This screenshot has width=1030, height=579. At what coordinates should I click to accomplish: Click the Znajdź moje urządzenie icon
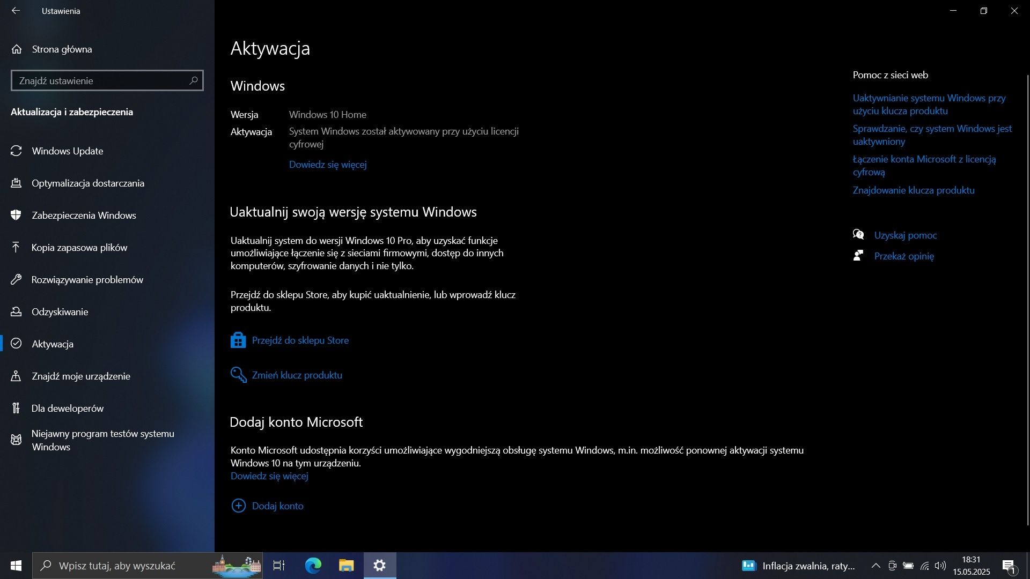tap(16, 376)
